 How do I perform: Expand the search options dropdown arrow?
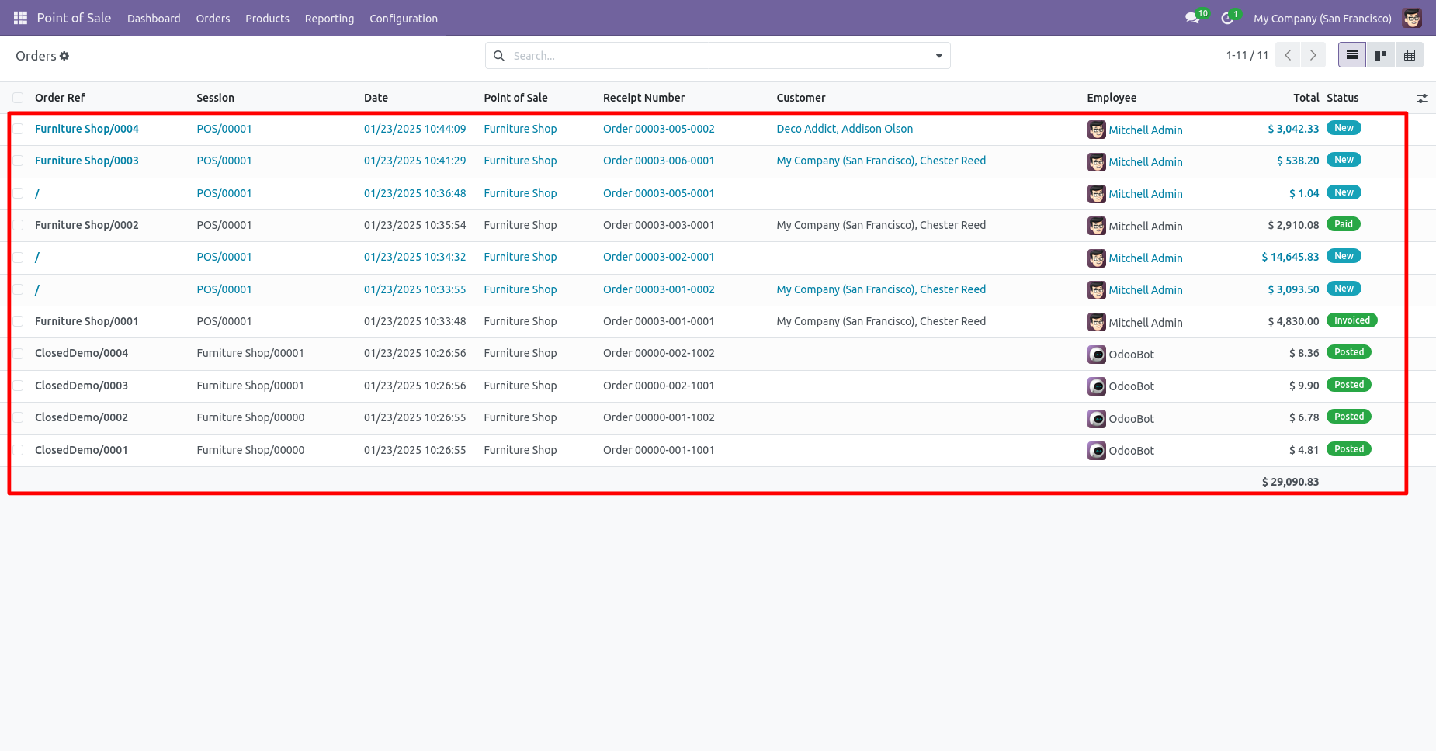pos(939,56)
